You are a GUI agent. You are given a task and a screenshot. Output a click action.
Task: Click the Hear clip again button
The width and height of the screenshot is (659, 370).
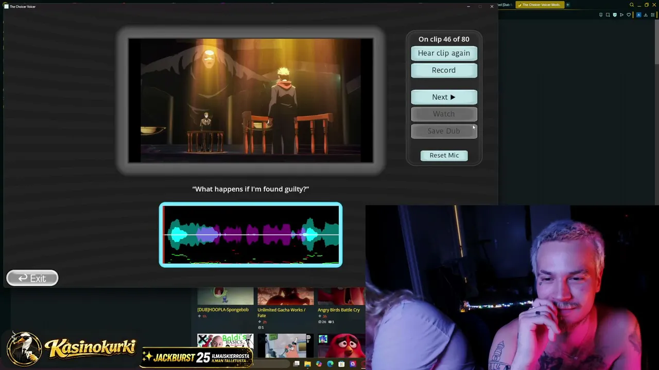444,53
